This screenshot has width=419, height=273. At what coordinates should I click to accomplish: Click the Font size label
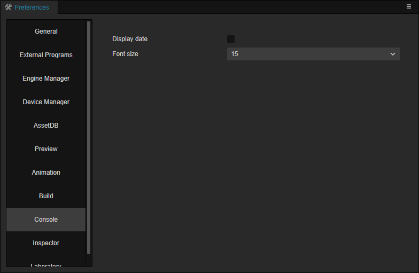tap(125, 54)
